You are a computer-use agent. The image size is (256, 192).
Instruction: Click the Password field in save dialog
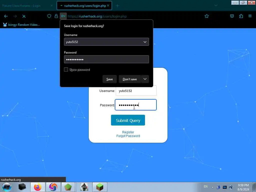[106, 59]
